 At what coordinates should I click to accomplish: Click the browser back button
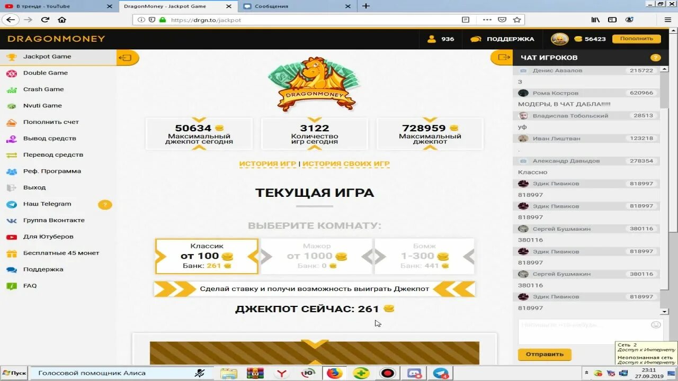tap(11, 20)
